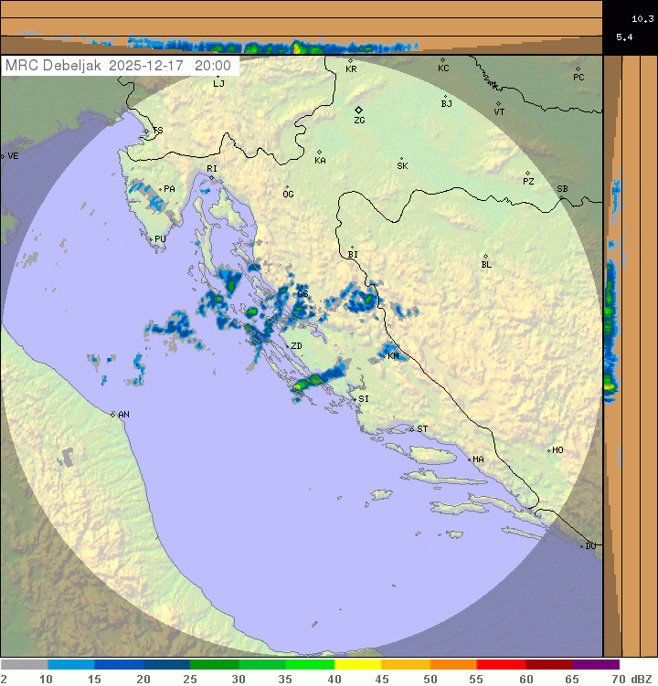Click the red 55-60 dBZ legend swatch
The height and width of the screenshot is (686, 658).
pos(501,665)
